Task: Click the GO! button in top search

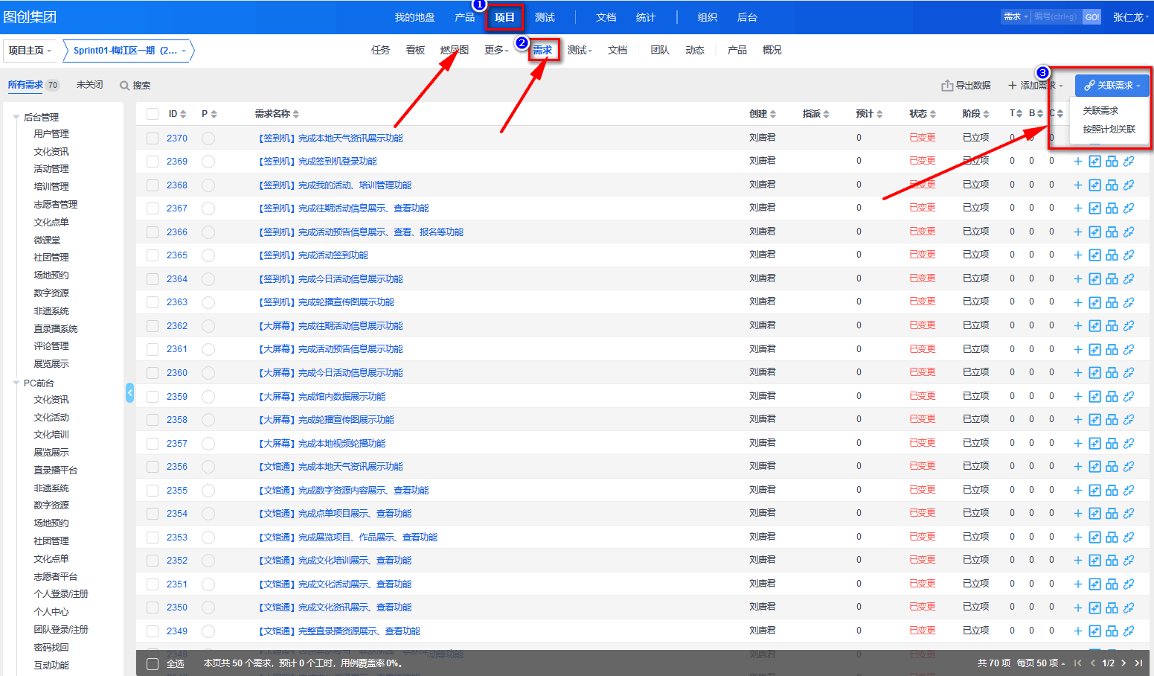Action: [x=1092, y=16]
